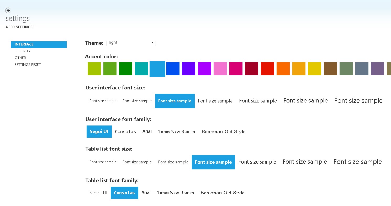This screenshot has height=206, width=391.
Task: Select the bright purple accent color swatch
Action: [204, 69]
